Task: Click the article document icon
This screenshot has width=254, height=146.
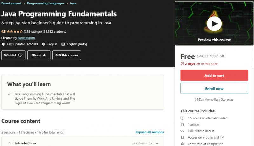Action: (x=182, y=125)
